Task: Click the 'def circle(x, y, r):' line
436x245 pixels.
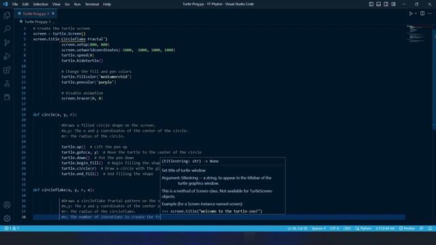Action: click(x=54, y=114)
